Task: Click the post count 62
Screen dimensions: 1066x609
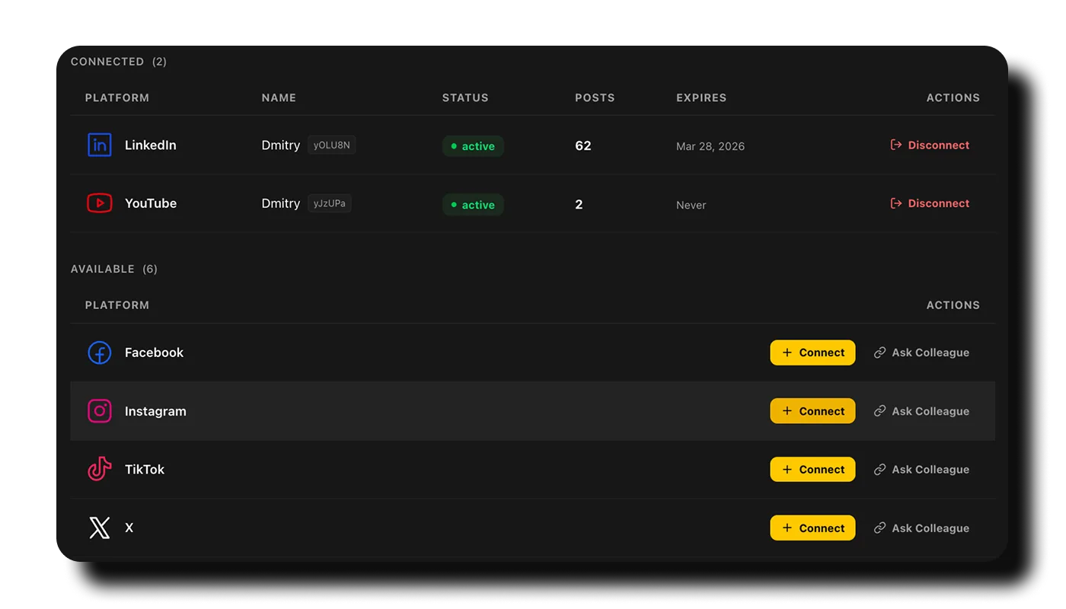Action: pos(583,145)
